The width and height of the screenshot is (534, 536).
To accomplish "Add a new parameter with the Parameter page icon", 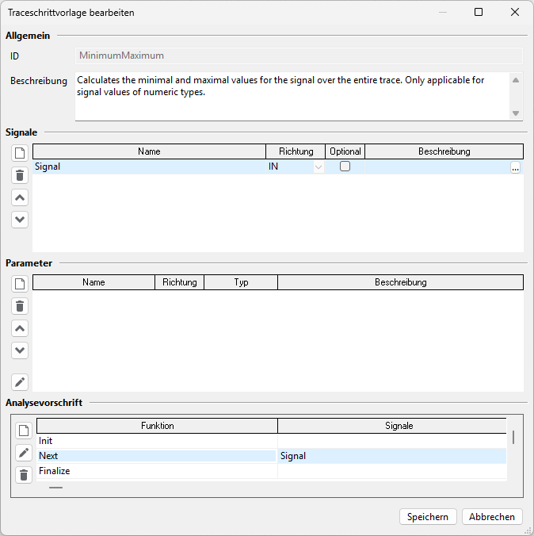I will 20,284.
